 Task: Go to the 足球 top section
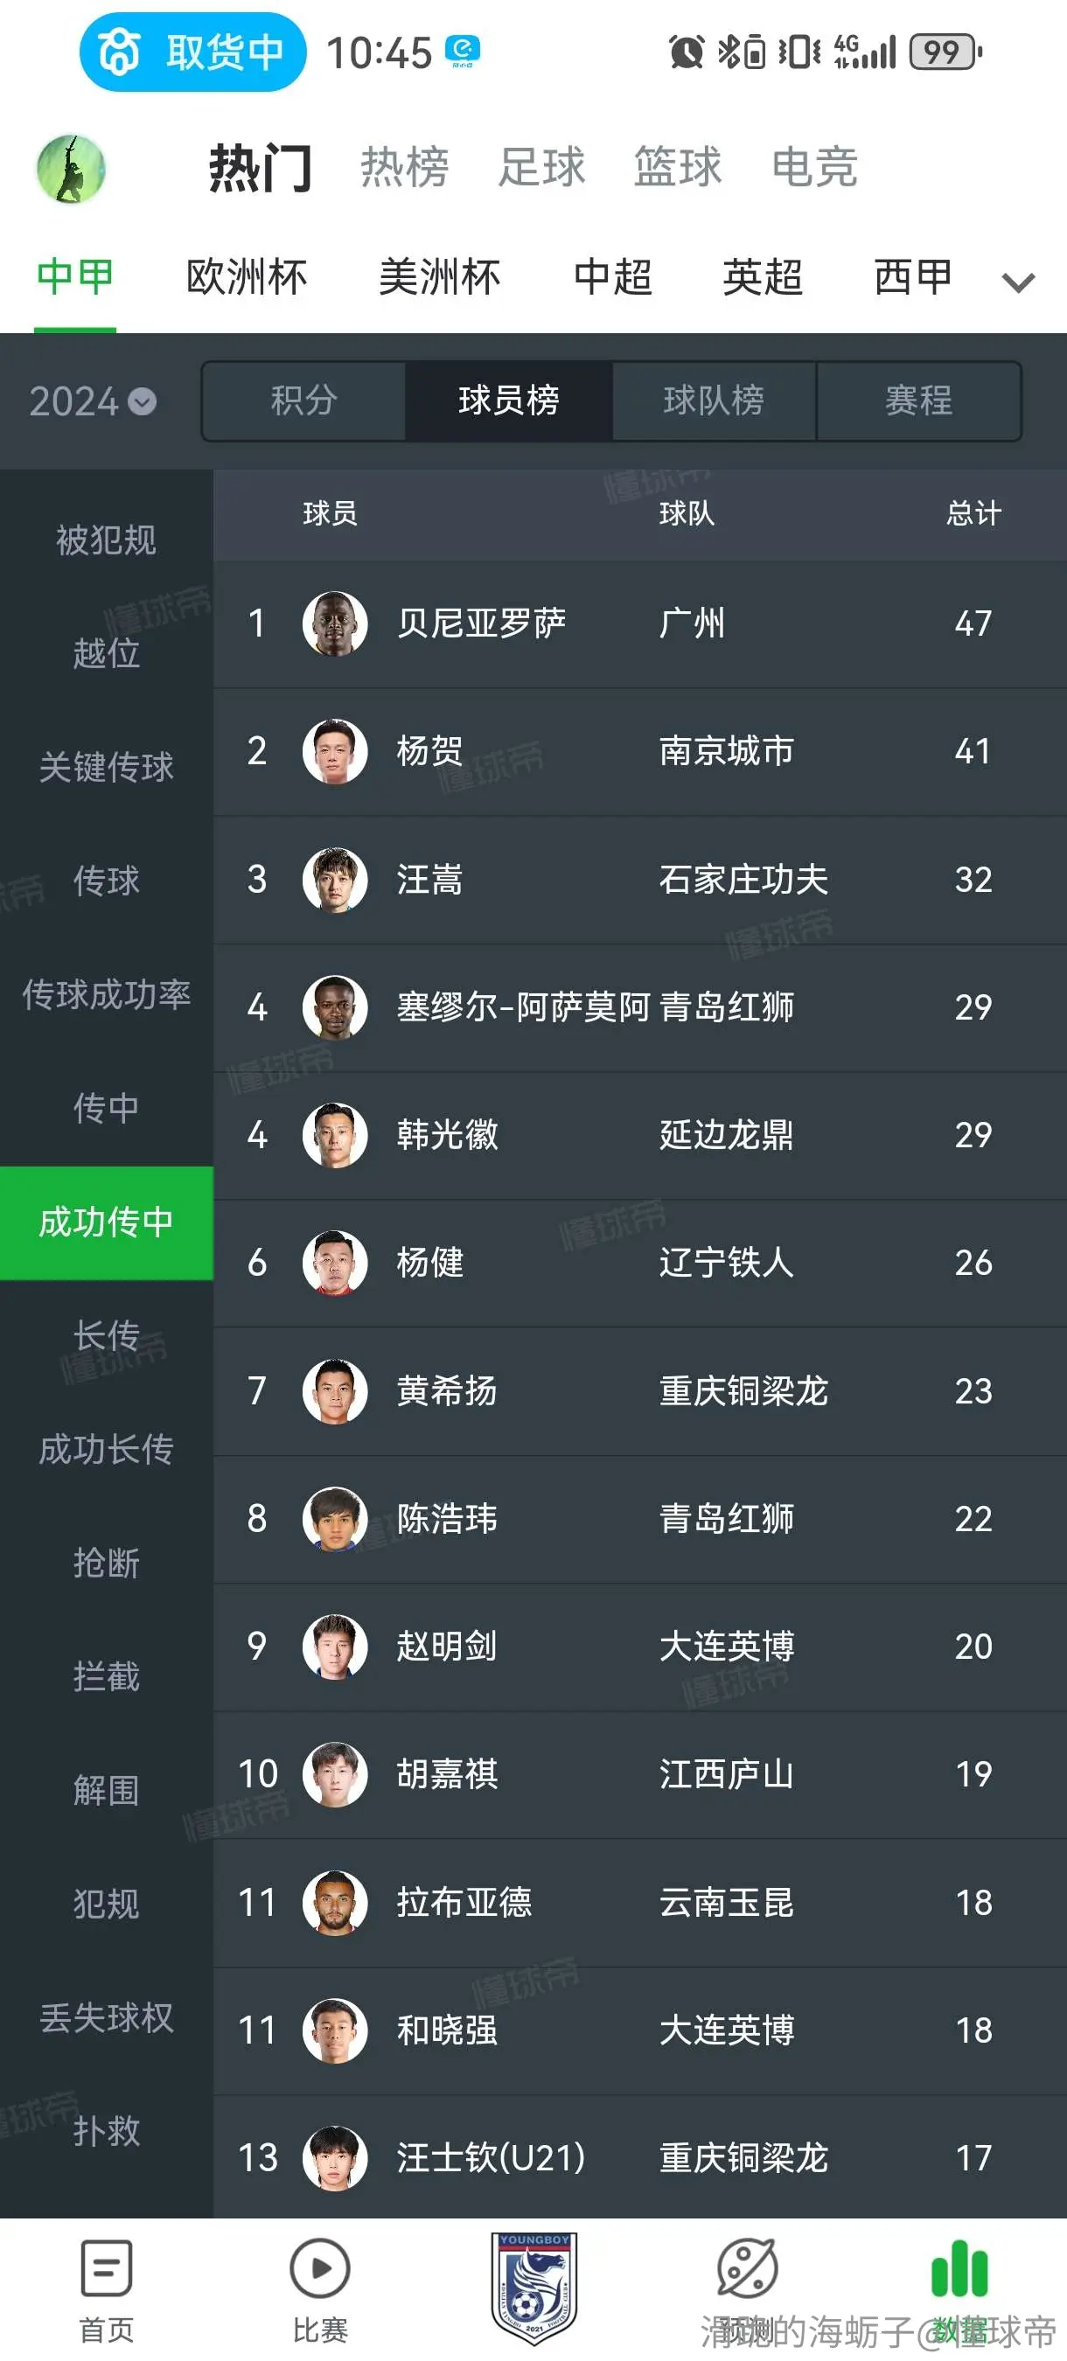pyautogui.click(x=540, y=167)
